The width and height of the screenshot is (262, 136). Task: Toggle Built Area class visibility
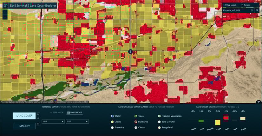click(141, 122)
